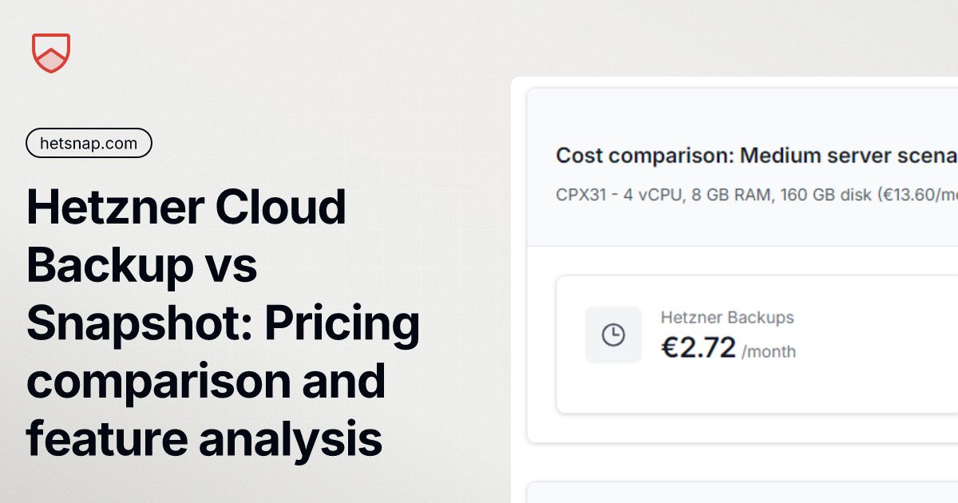Screen dimensions: 958x503
Task: Click the "Hetzner Cloud" headline line
Action: [187, 207]
